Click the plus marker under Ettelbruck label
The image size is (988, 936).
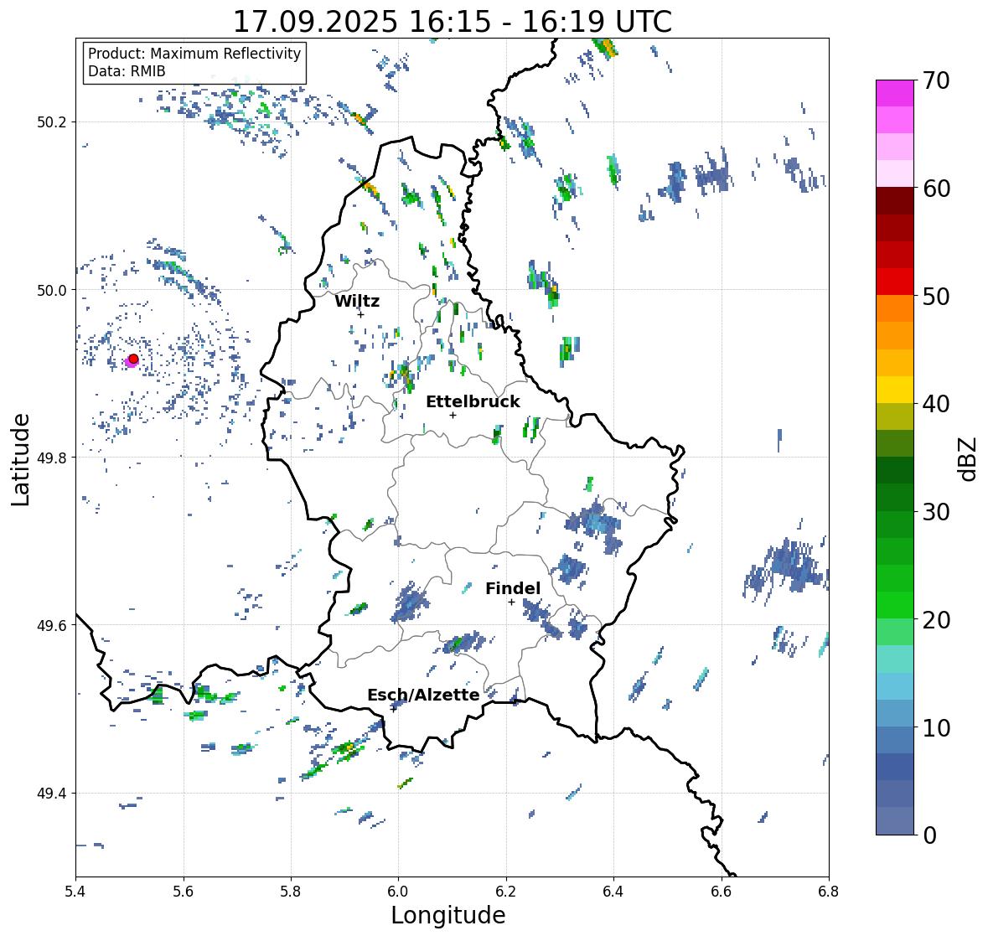453,415
